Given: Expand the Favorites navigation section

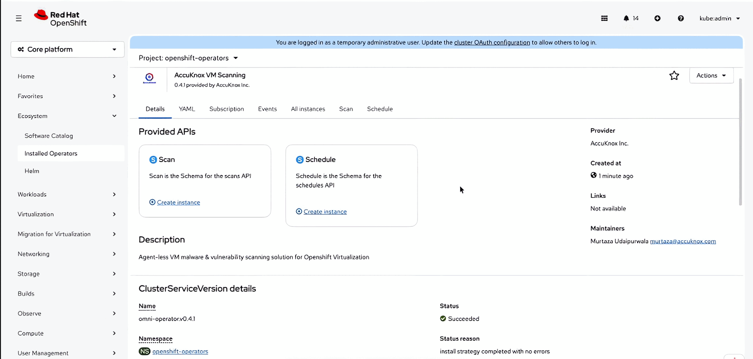Looking at the screenshot, I should pos(67,96).
